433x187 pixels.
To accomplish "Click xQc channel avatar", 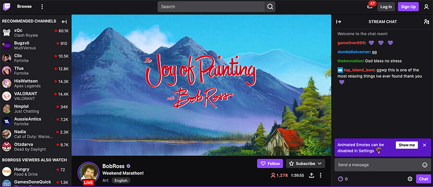I will point(7,33).
